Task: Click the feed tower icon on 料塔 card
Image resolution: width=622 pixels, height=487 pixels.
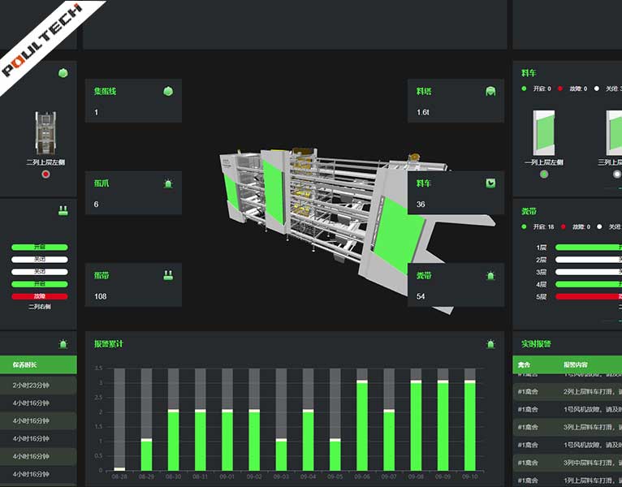Action: (x=490, y=91)
